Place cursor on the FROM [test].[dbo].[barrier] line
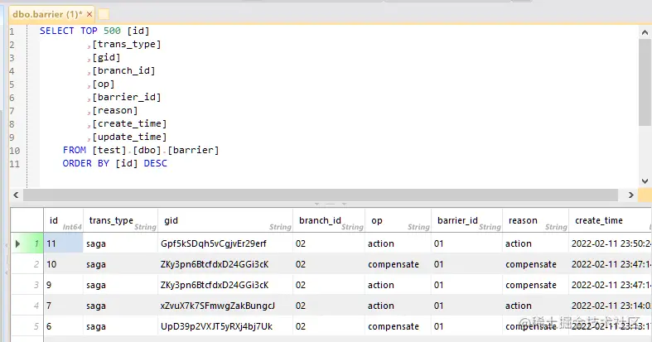Viewport: 652px width, 342px height. tap(141, 150)
